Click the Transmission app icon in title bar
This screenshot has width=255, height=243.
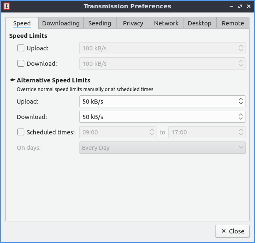[x=6, y=6]
